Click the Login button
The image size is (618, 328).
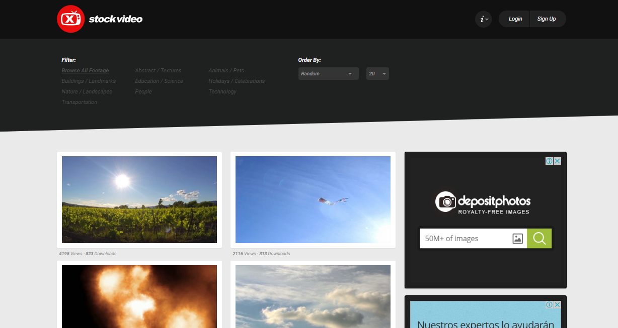click(515, 19)
